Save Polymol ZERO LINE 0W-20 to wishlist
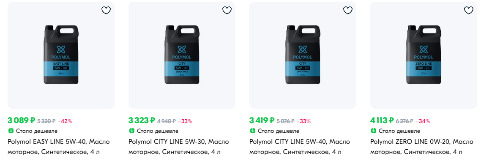Viewport: 481px width, 162px height. click(x=469, y=11)
